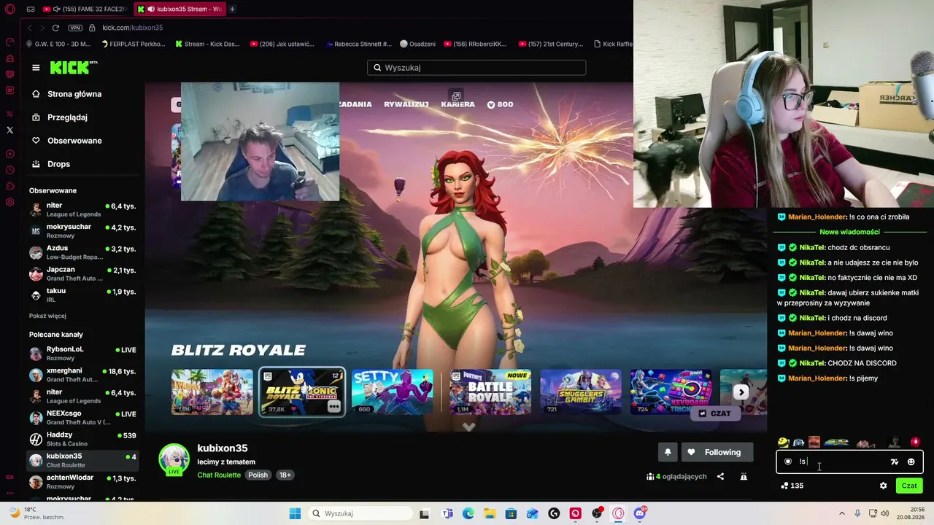
Task: Jump to new messages via Nowe wiadomości
Action: click(x=849, y=232)
